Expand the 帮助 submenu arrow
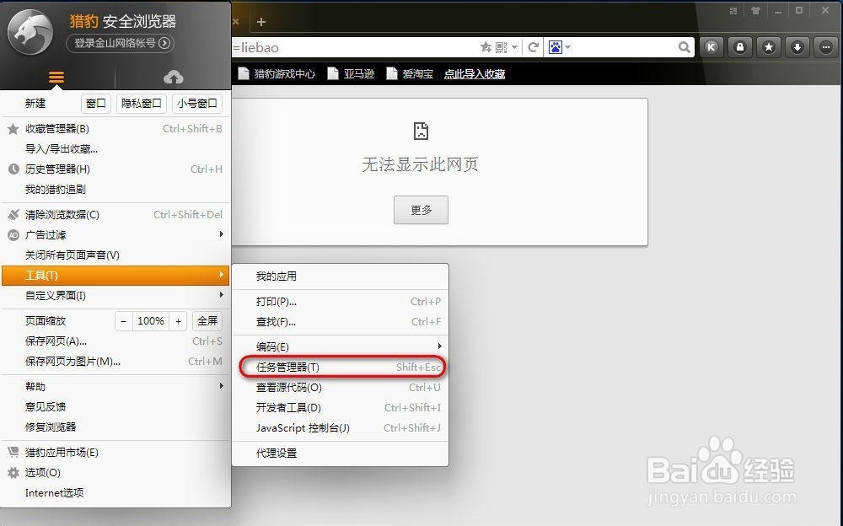The width and height of the screenshot is (843, 526). click(219, 386)
